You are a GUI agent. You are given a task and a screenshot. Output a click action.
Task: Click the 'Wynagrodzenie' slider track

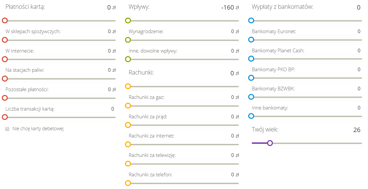183,40
